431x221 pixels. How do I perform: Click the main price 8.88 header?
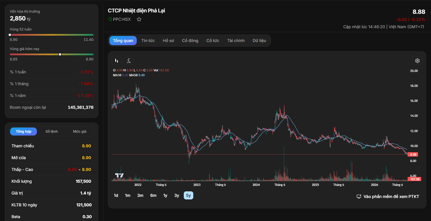click(x=419, y=12)
